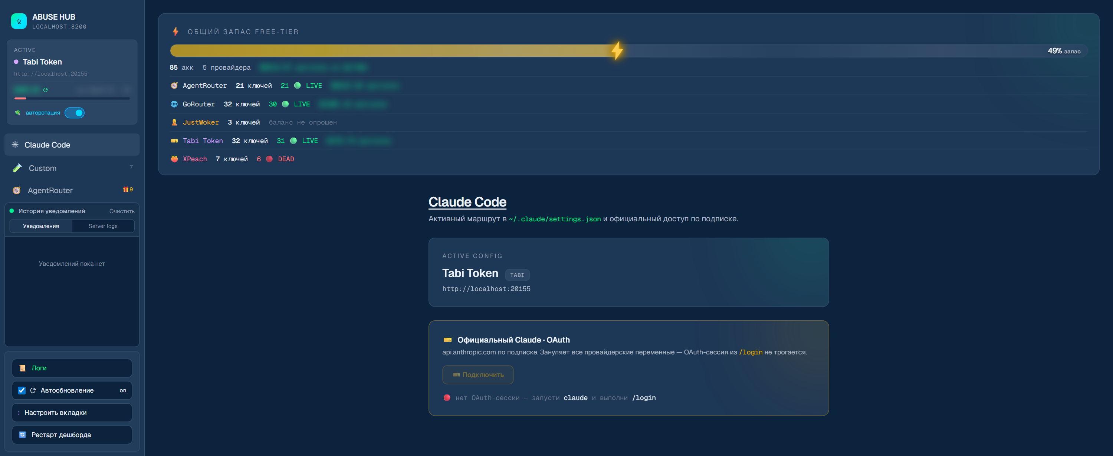Click the pencil icon beside Custom
The width and height of the screenshot is (1113, 456).
pyautogui.click(x=17, y=168)
